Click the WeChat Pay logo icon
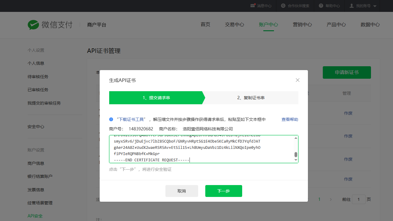 pos(33,25)
